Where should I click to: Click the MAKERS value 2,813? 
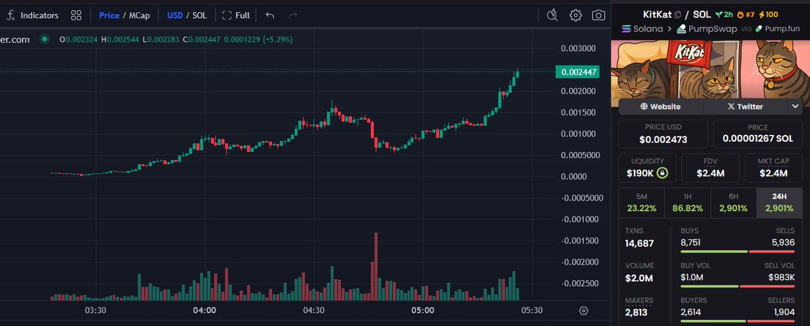tap(637, 312)
